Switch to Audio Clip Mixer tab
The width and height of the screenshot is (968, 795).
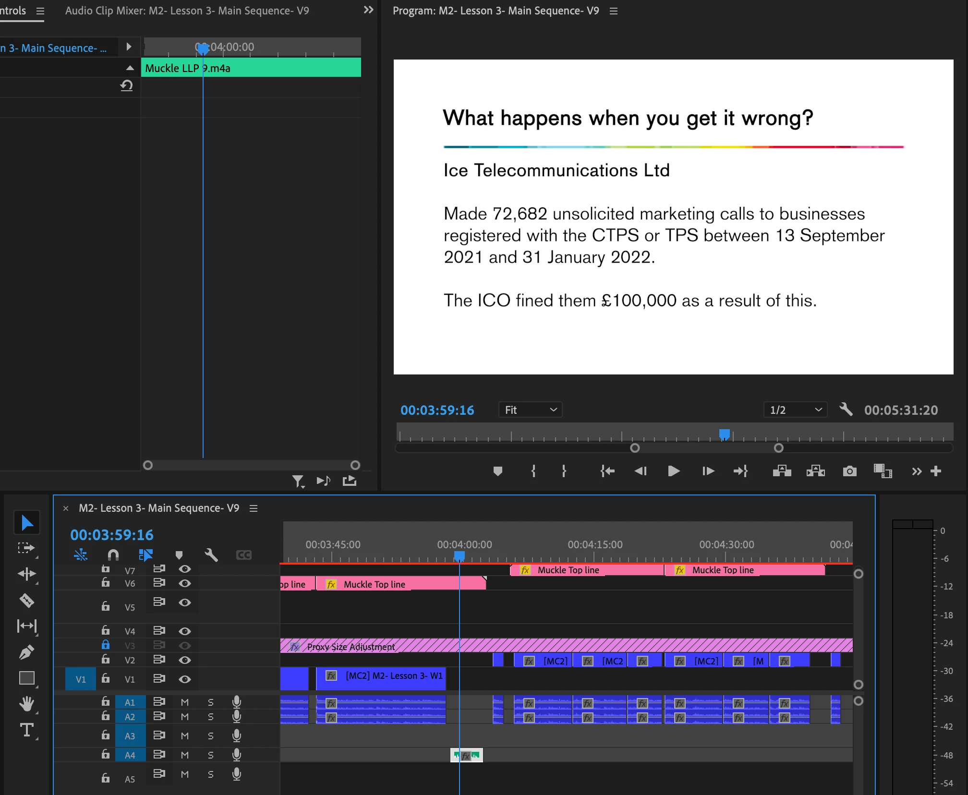point(187,11)
